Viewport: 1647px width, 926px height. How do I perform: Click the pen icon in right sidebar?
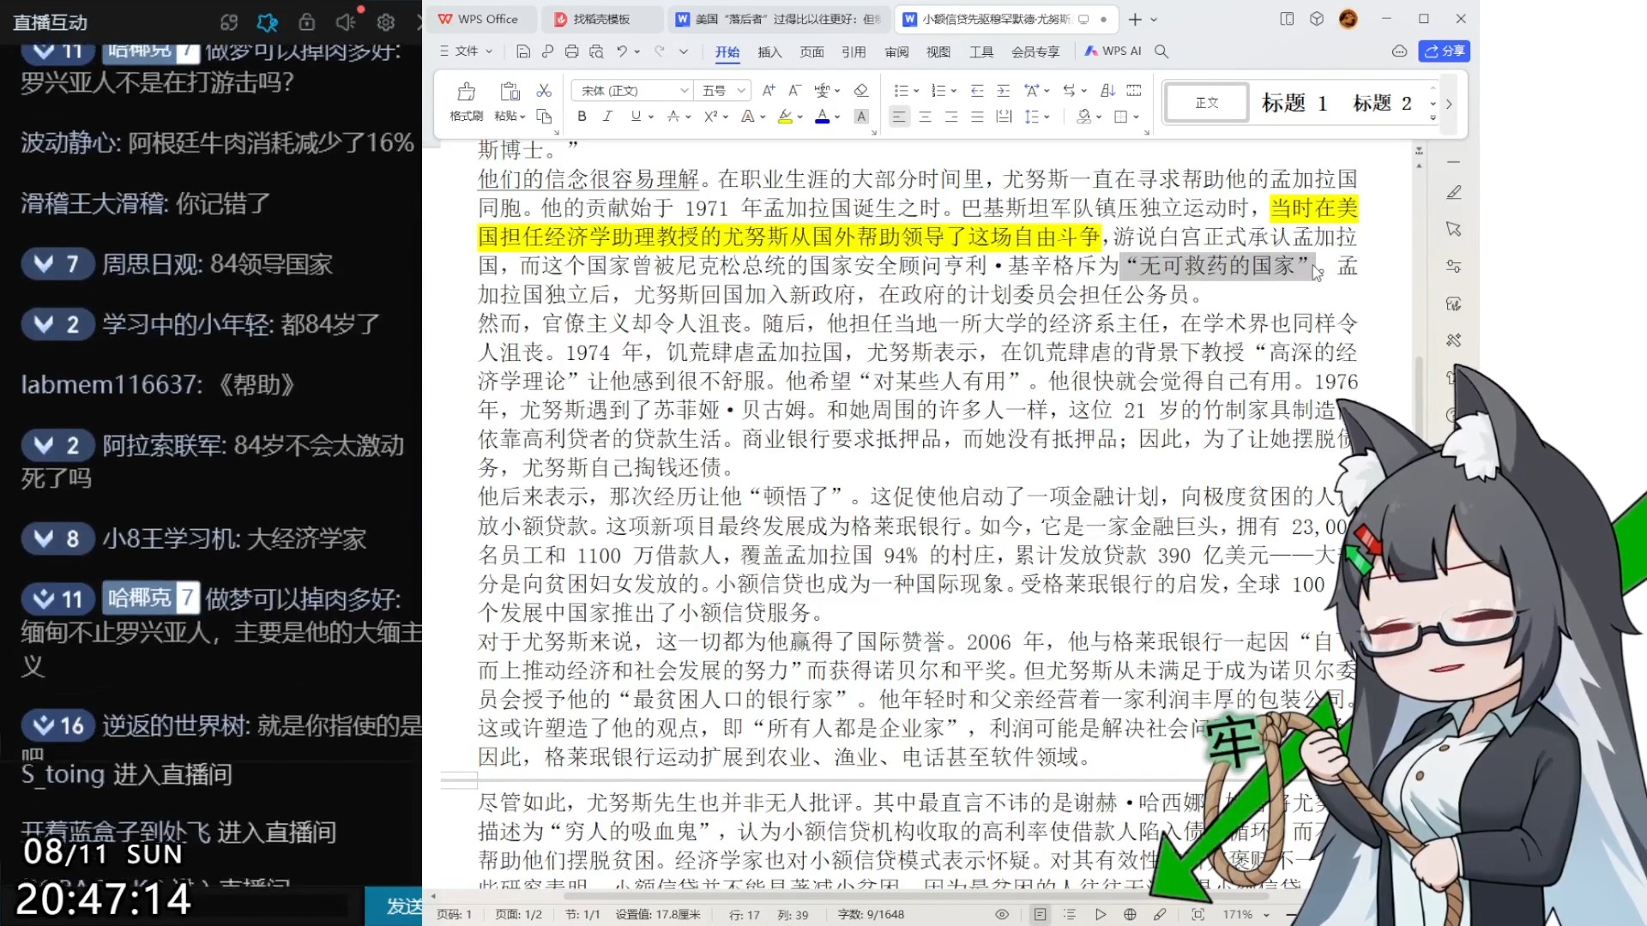[x=1453, y=192]
